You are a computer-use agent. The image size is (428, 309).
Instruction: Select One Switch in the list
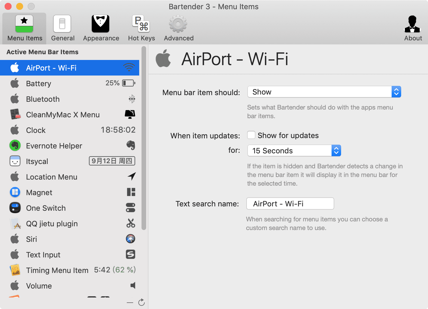coord(70,208)
